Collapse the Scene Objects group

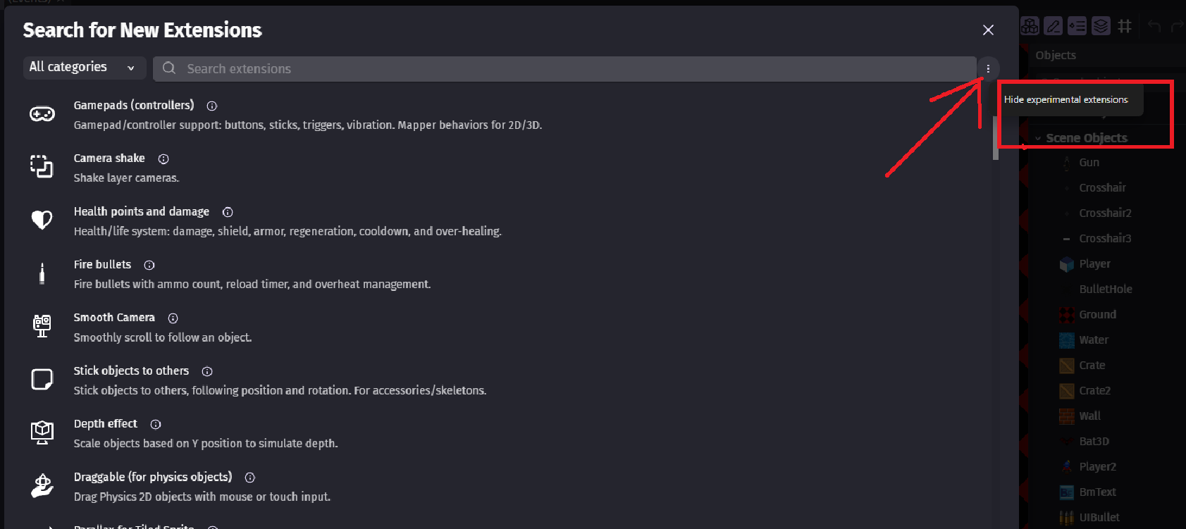[x=1038, y=138]
